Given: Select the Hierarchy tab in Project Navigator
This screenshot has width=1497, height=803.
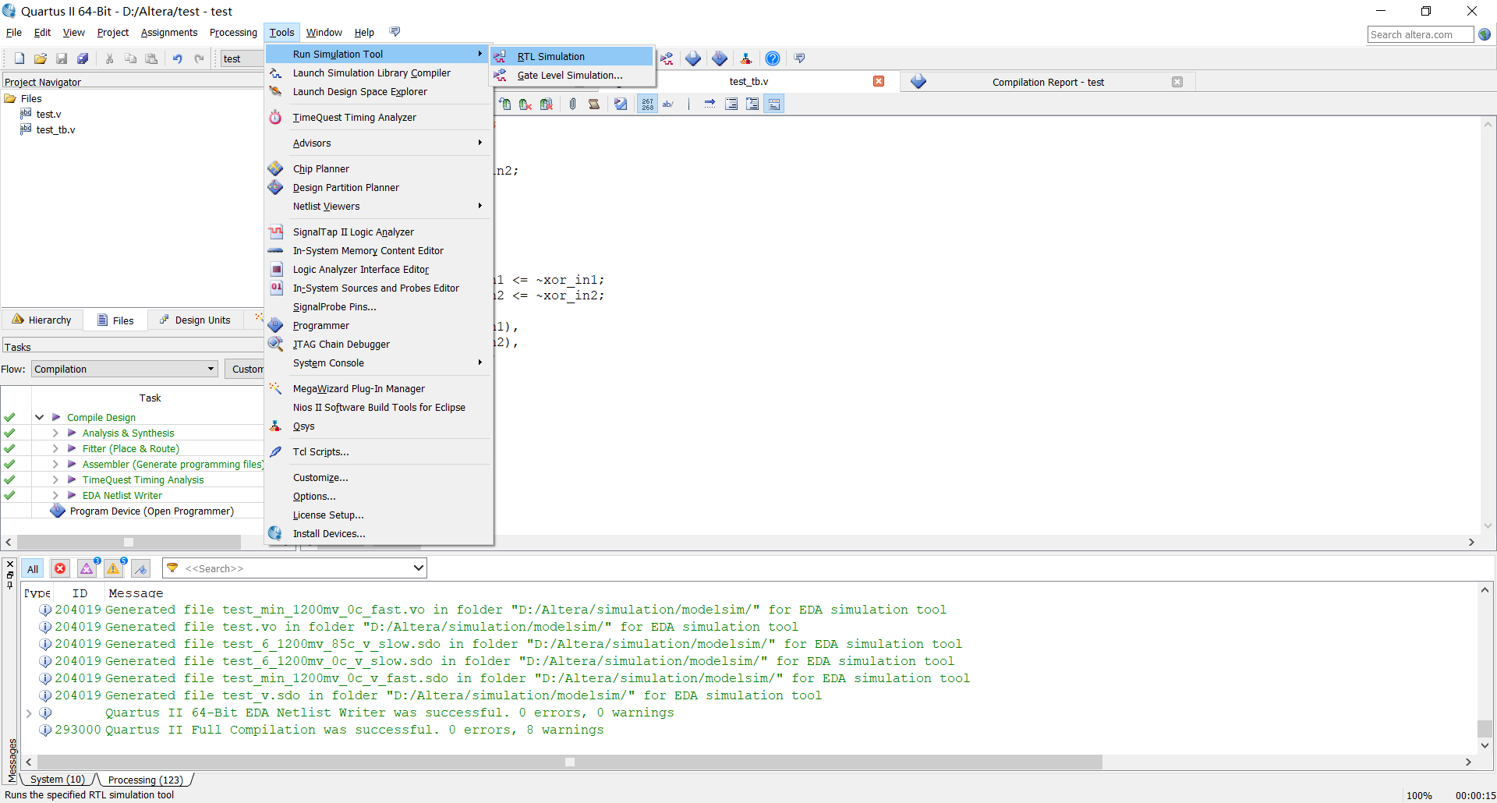Looking at the screenshot, I should pos(42,320).
